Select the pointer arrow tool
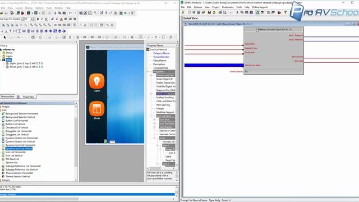The image size is (359, 202). 4,37
